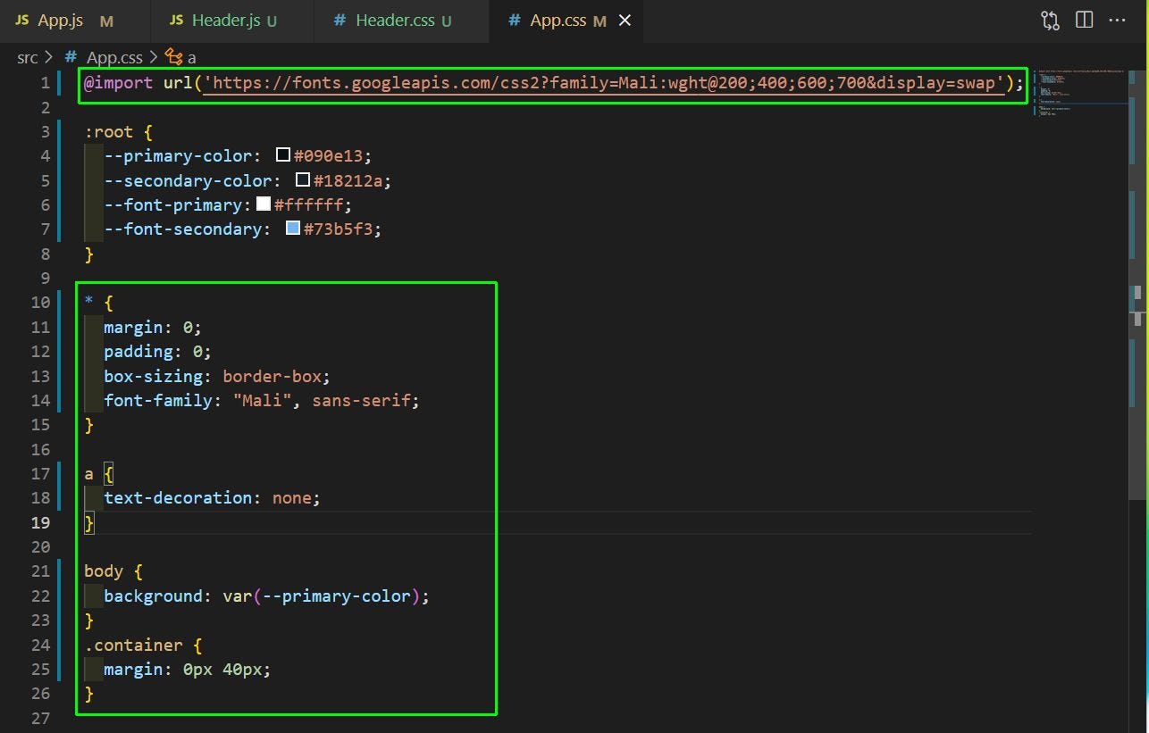Click 'background: var(--primary-color)' line
Viewport: 1149px width, 733px height.
(x=267, y=596)
